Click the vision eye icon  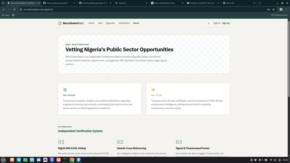tap(153, 90)
